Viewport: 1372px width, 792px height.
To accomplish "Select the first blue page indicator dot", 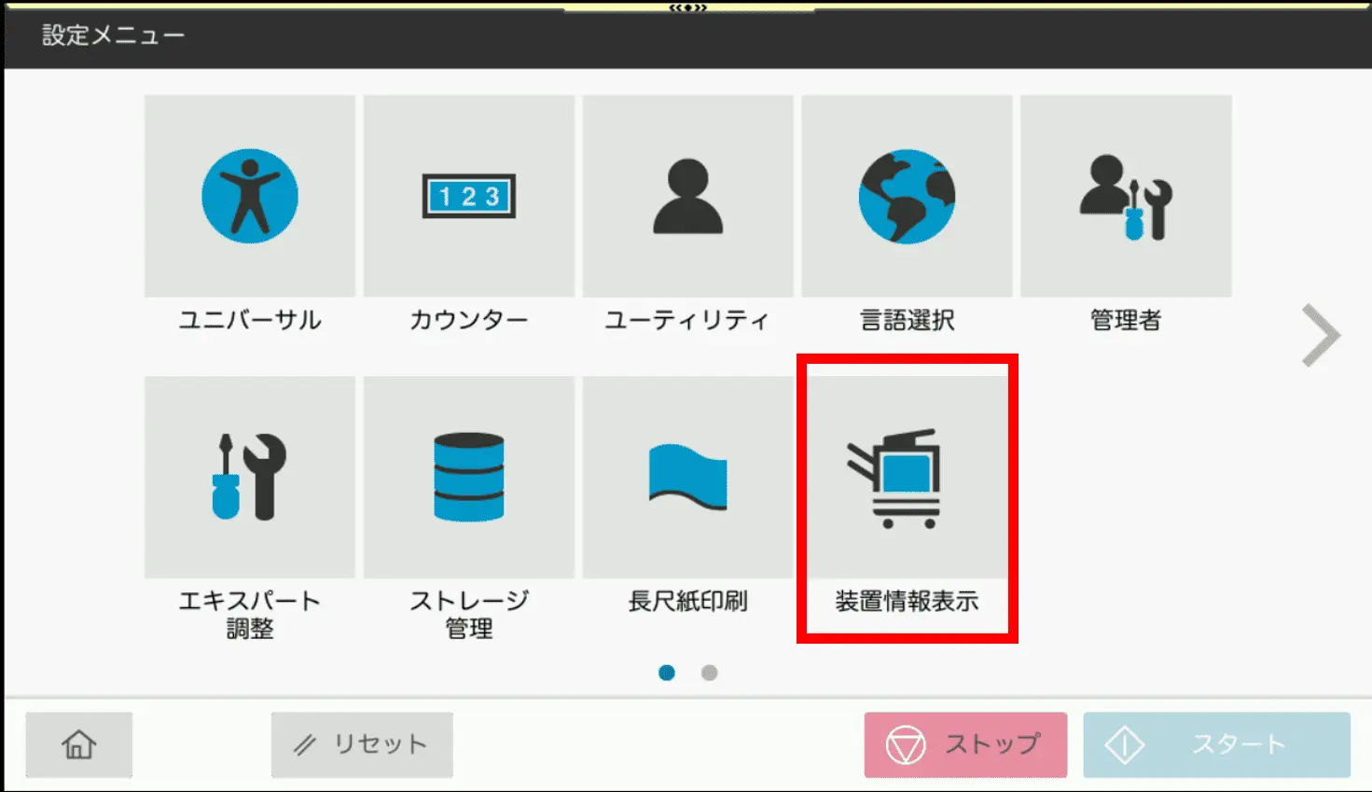I will pyautogui.click(x=667, y=673).
